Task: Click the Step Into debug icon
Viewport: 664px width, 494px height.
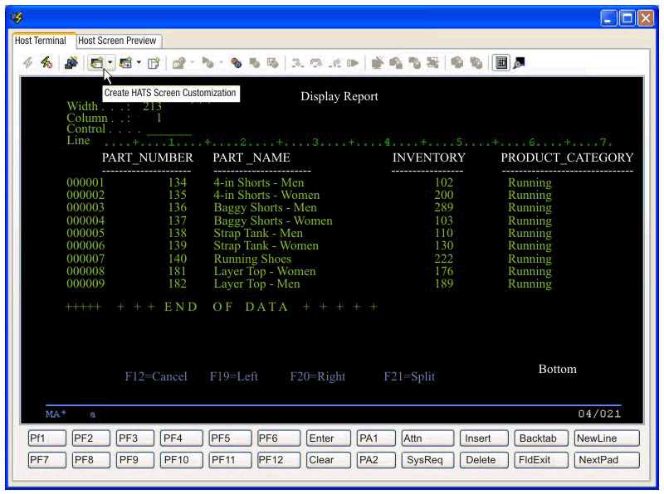Action: (x=297, y=63)
